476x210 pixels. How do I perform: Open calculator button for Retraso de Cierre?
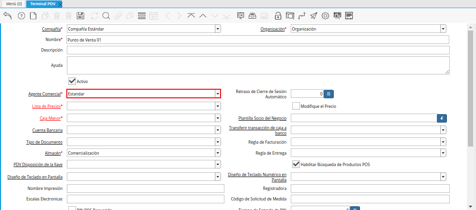tap(328, 94)
